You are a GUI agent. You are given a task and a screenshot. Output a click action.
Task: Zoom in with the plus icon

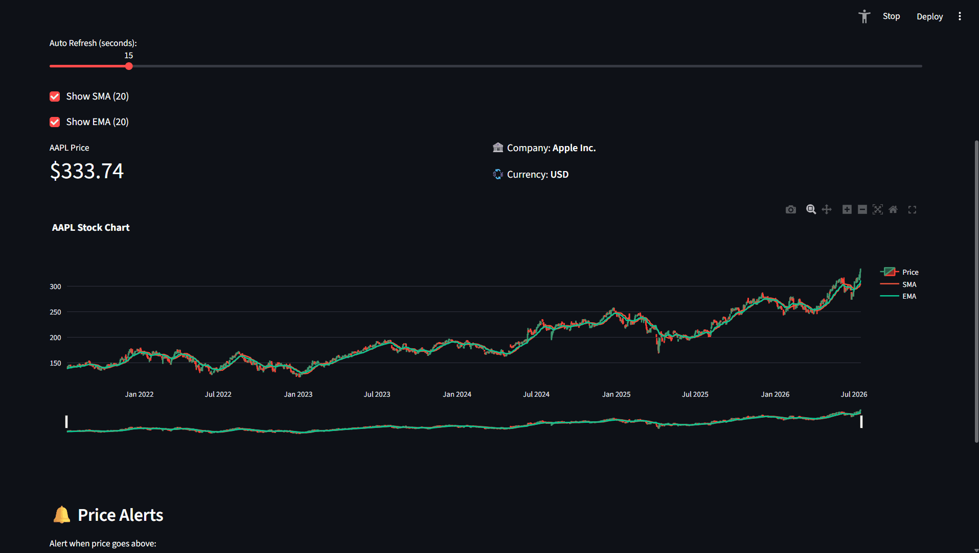(x=847, y=210)
